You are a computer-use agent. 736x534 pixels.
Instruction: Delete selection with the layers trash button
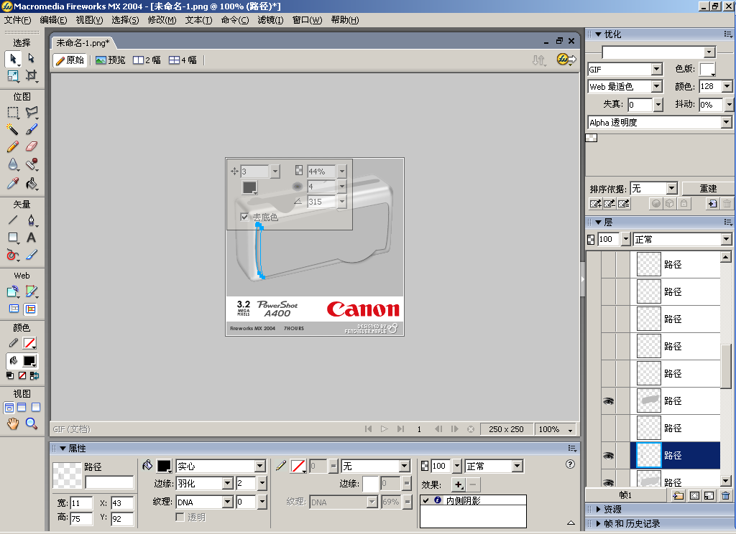[726, 495]
